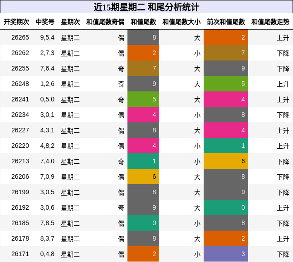Image resolution: width=293 pixels, height=262 pixels.
Task: Click the 前次和值尾数 column header
Action: [x=226, y=22]
